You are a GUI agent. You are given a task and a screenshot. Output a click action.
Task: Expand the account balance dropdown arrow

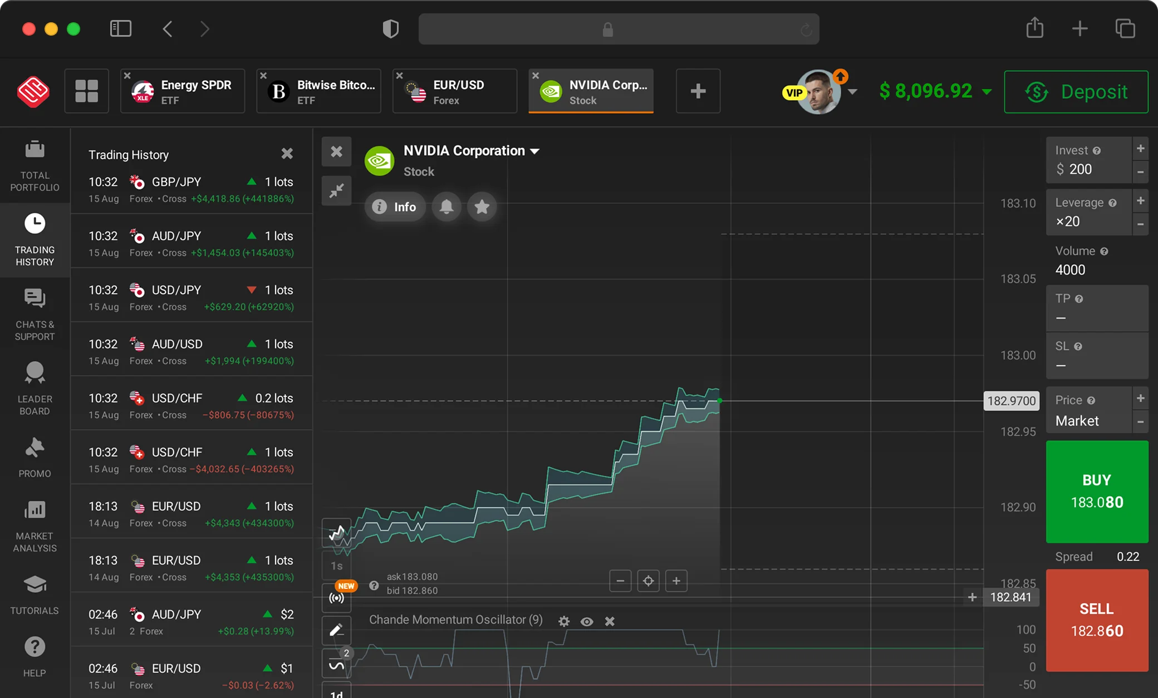tap(987, 92)
